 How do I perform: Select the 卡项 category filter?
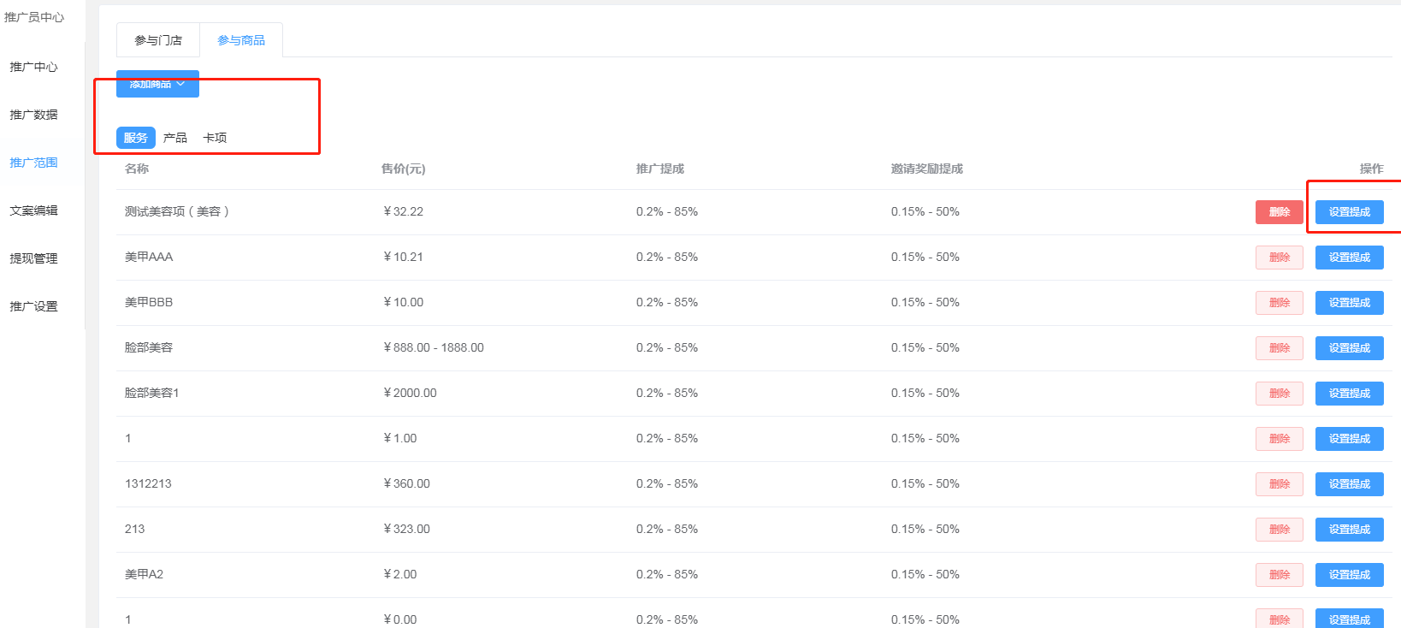215,138
